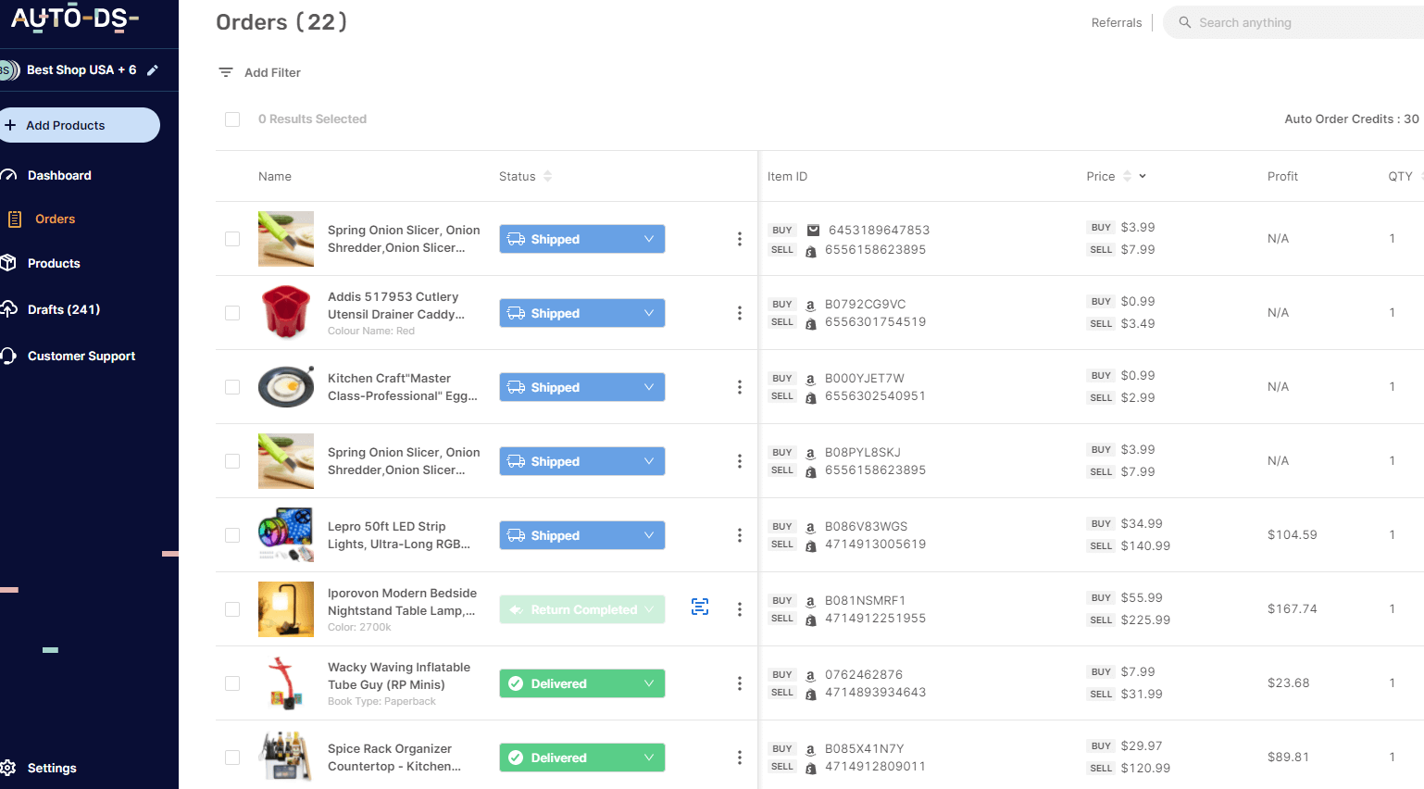Select checkbox for Wacky Waving order
The height and width of the screenshot is (789, 1424).
[x=232, y=683]
